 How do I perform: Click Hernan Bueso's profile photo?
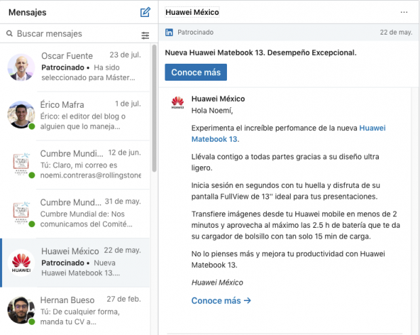point(21,310)
